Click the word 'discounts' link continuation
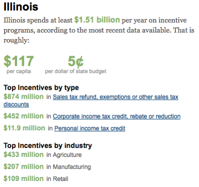Viewport: 199px width, 187px height. pyautogui.click(x=16, y=104)
